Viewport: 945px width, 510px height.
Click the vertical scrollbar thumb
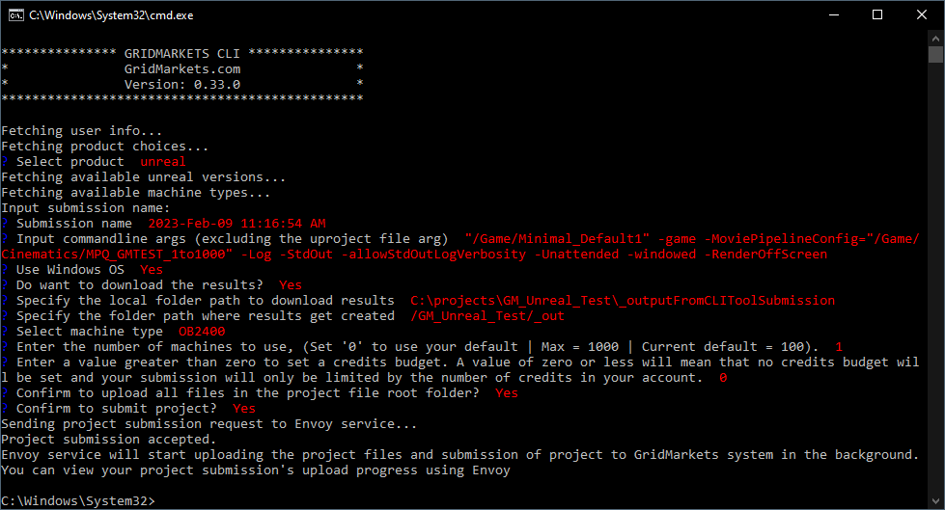pyautogui.click(x=935, y=54)
